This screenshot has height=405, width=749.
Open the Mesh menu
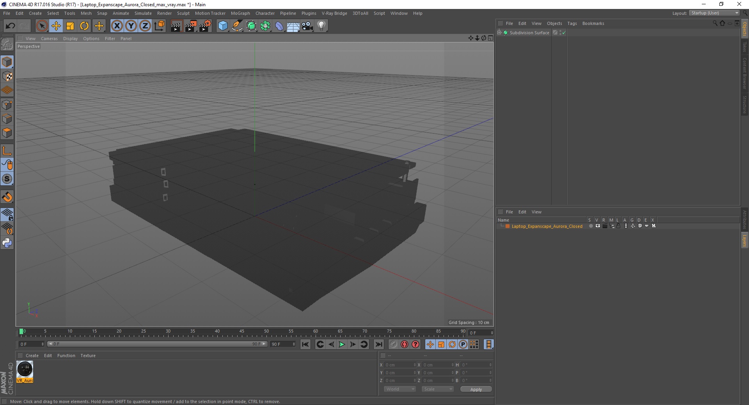[86, 13]
